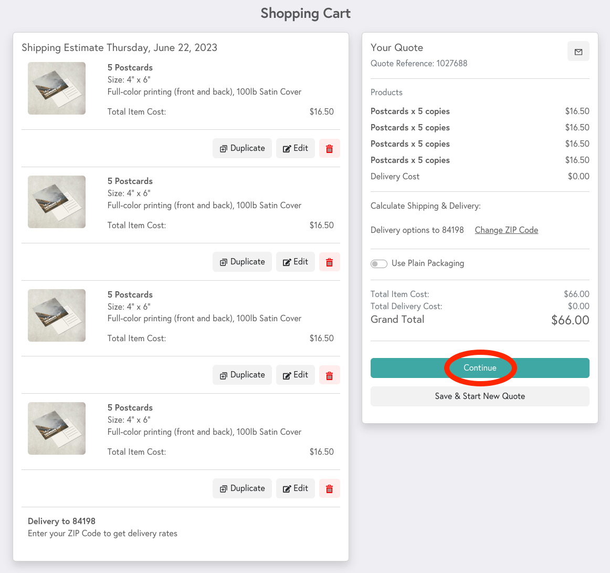
Task: Switch on packaging toggle in Your Quote panel
Action: pos(378,263)
